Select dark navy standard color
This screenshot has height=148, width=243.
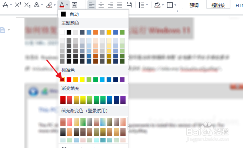pyautogui.click(x=116, y=80)
